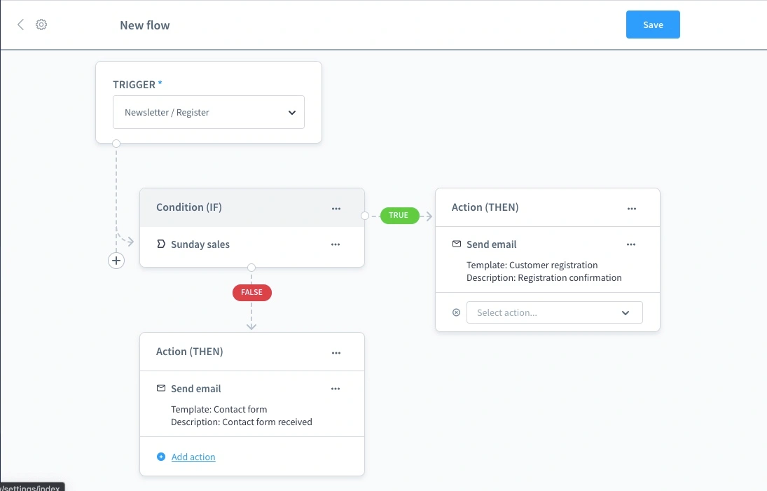
Task: Open the Select action dropdown
Action: pos(545,313)
